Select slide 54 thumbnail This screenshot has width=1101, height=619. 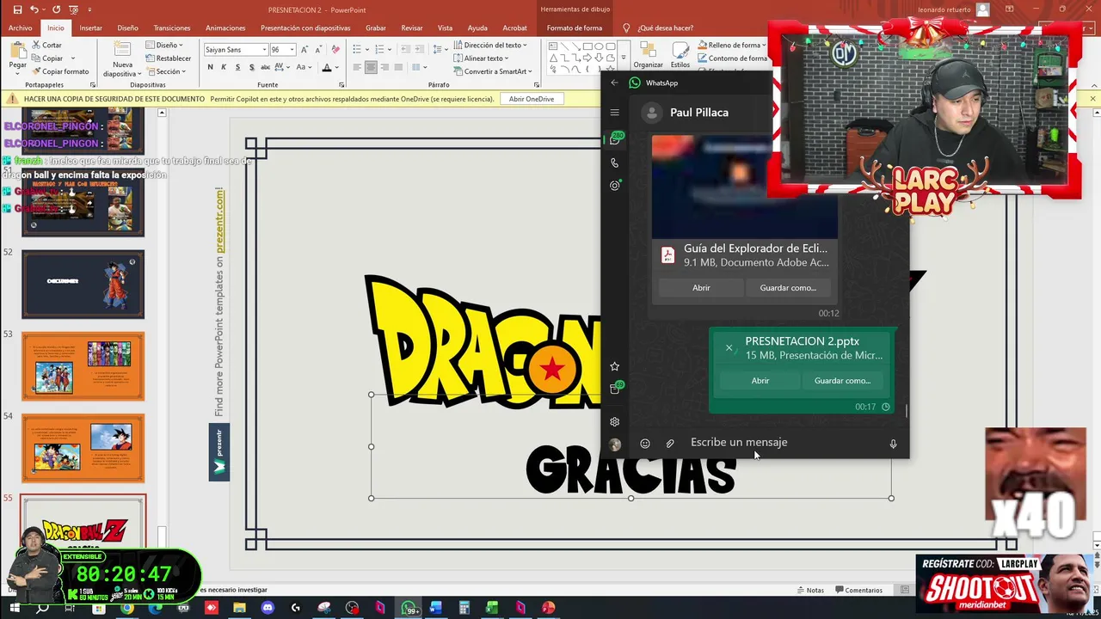tap(83, 448)
